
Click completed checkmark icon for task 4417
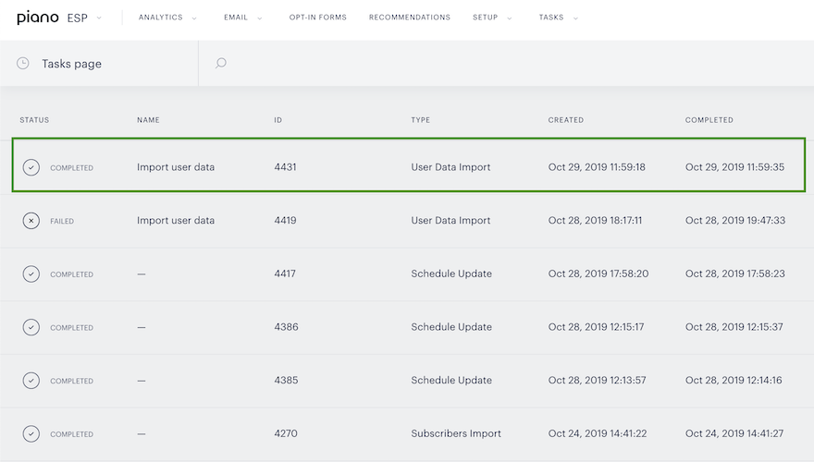[x=31, y=274]
